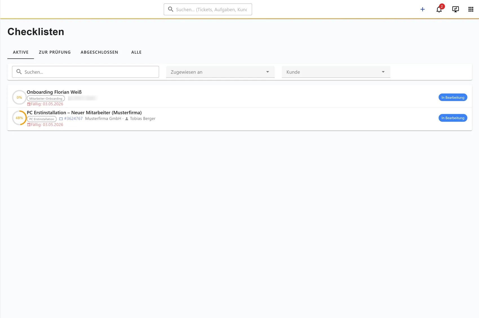Viewport: 479px width, 318px height.
Task: Click calendar icon in PC Erstinstallation row
Action: pyautogui.click(x=29, y=125)
